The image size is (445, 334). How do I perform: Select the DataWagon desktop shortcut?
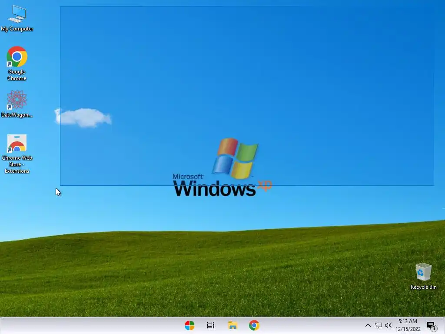click(17, 104)
